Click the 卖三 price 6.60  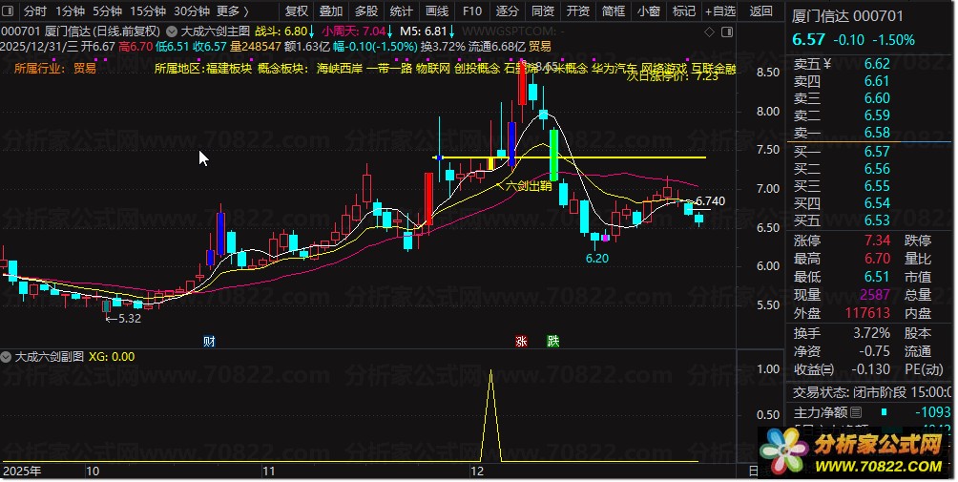point(877,98)
